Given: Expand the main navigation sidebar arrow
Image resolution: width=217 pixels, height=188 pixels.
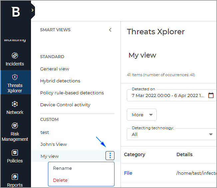Looking at the screenshot, I should point(32,10).
